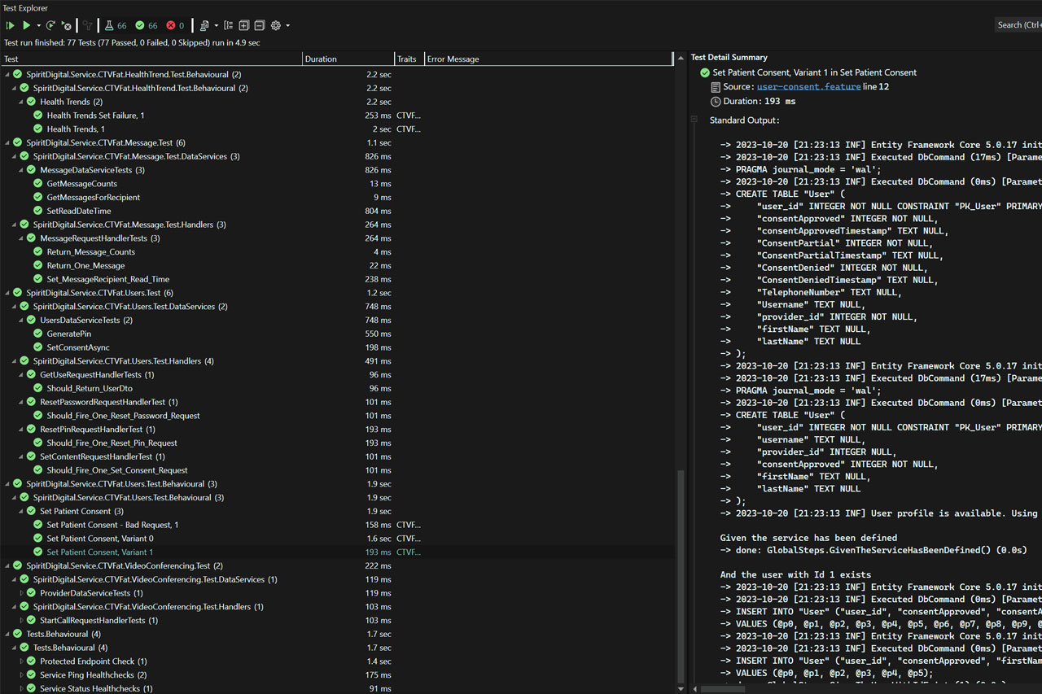Viewport: 1042px width, 694px height.
Task: Open the user-consent.feature source link
Action: point(808,86)
